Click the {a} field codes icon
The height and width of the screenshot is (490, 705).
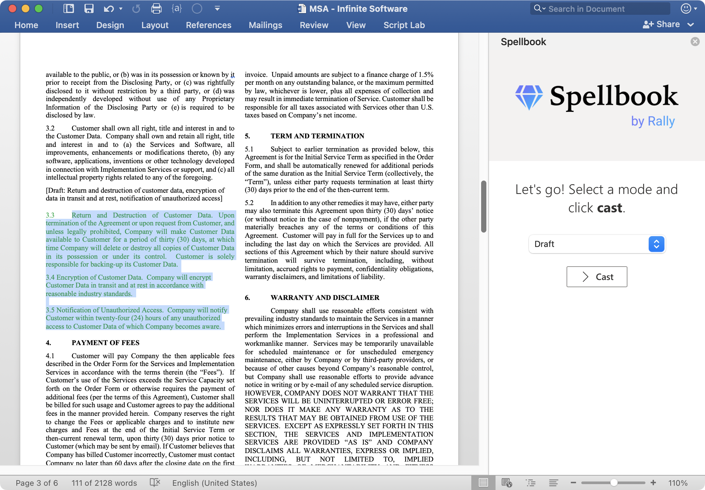[x=176, y=9]
